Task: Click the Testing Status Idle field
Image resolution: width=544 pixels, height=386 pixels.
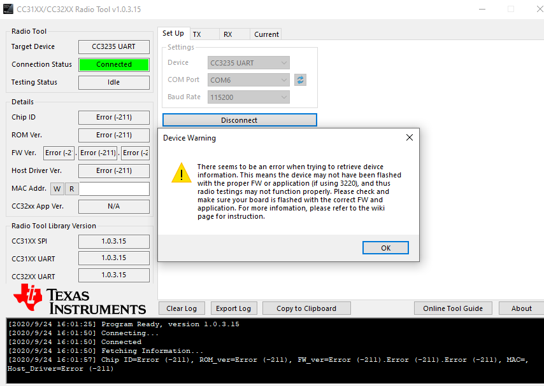Action: coord(114,83)
